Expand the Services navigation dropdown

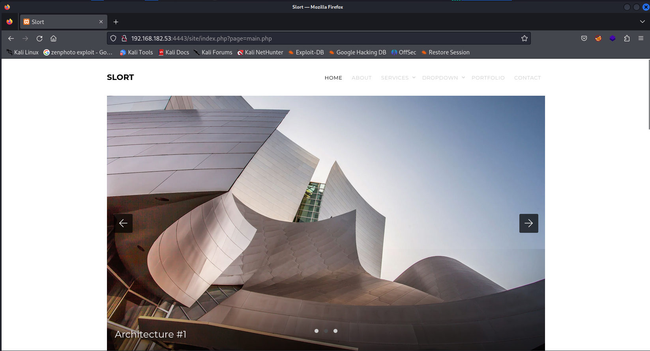[398, 78]
